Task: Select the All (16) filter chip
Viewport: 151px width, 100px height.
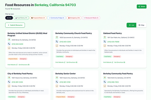Action: pyautogui.click(x=9, y=18)
